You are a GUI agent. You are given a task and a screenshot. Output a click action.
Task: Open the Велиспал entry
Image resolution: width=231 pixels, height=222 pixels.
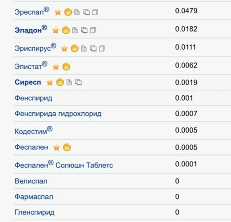(x=31, y=181)
